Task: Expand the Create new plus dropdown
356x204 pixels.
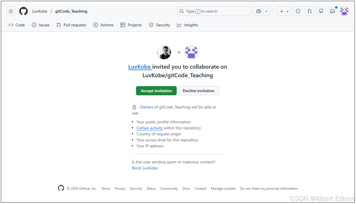Action: click(284, 11)
